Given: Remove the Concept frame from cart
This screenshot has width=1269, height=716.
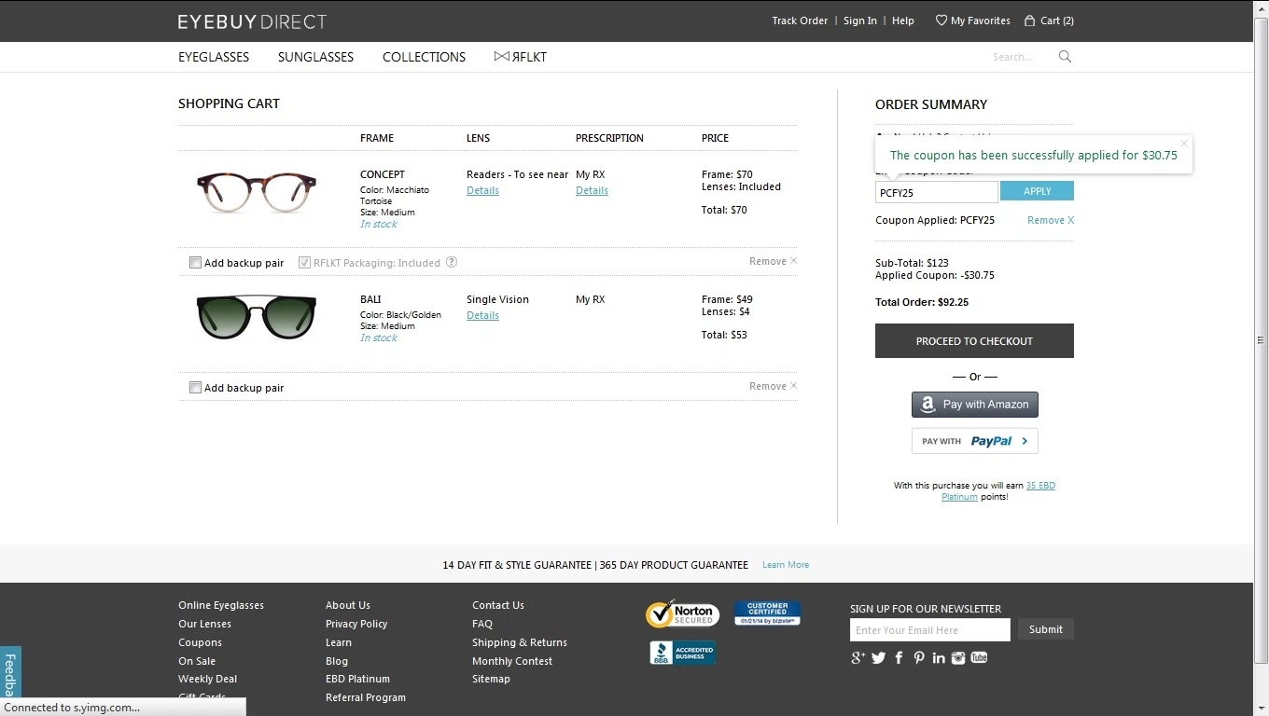Looking at the screenshot, I should 773,261.
